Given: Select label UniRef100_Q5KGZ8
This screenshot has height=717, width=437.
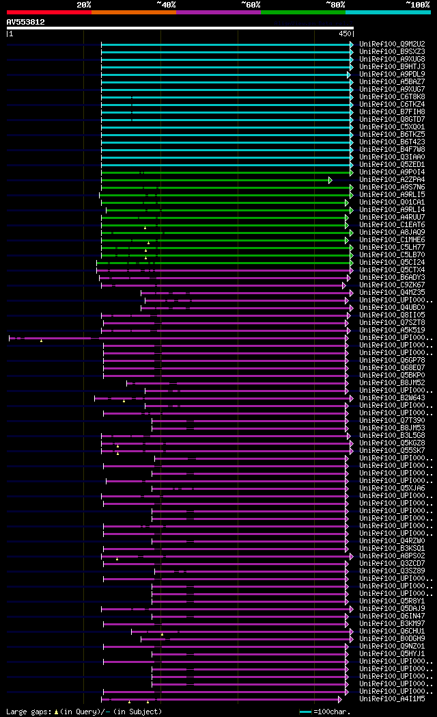Looking at the screenshot, I should coord(392,443).
